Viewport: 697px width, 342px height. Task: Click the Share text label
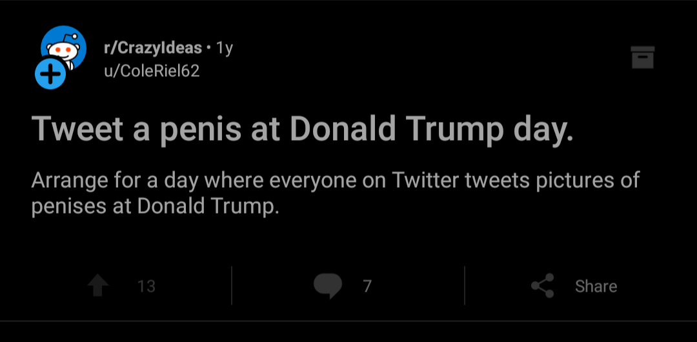(596, 286)
